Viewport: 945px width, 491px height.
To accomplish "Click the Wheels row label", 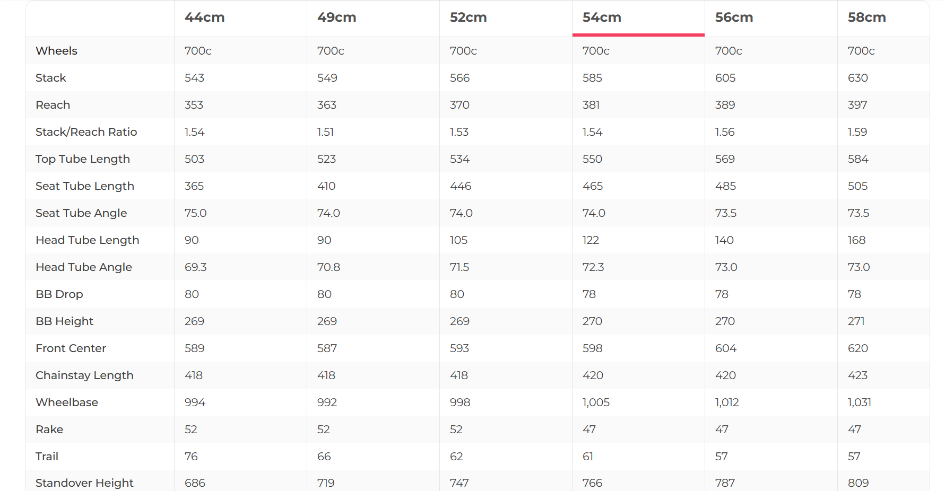I will click(57, 51).
